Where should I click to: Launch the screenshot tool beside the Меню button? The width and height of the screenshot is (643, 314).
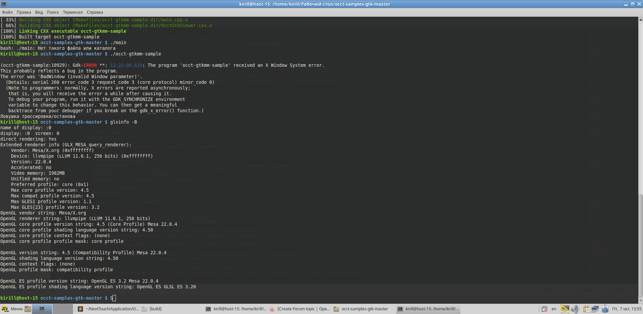pyautogui.click(x=28, y=309)
